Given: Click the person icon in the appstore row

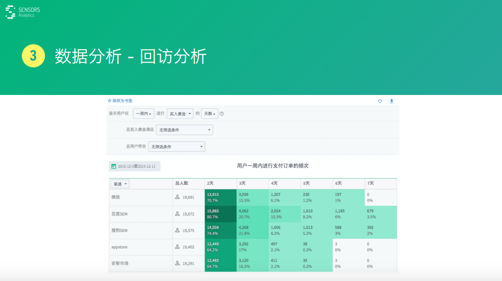Looking at the screenshot, I should (x=178, y=247).
